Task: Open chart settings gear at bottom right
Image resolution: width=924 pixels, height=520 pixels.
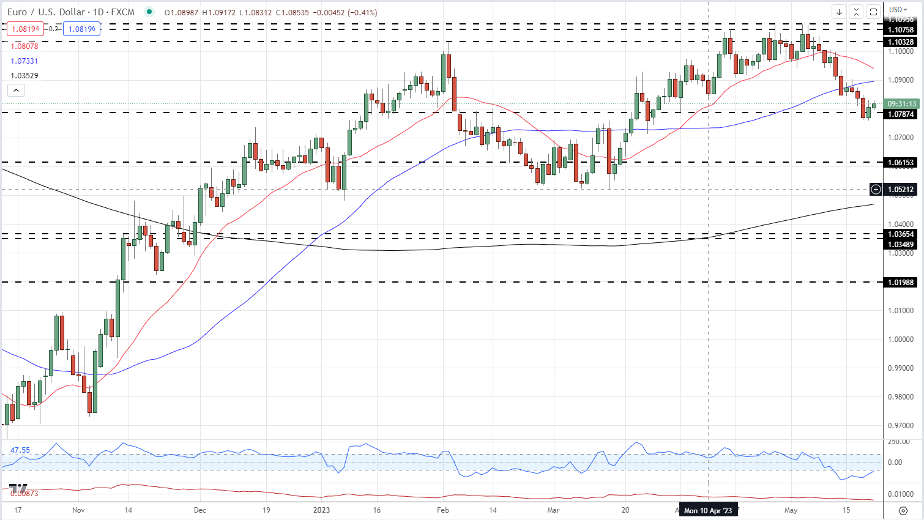Action: 903,510
